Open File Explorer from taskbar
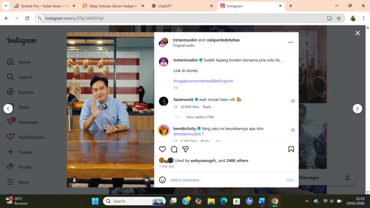The height and width of the screenshot is (208, 370). [x=211, y=201]
